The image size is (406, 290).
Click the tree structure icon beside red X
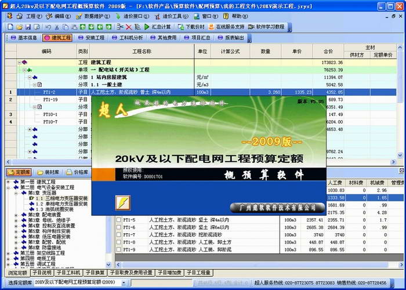click(x=137, y=27)
